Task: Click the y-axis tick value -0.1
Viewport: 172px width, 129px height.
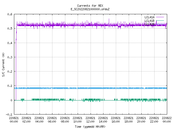Action: point(9,114)
